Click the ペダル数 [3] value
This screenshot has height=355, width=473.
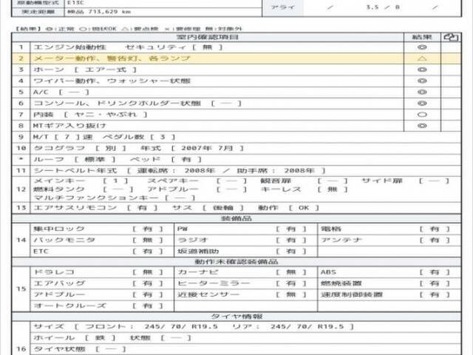[139, 137]
